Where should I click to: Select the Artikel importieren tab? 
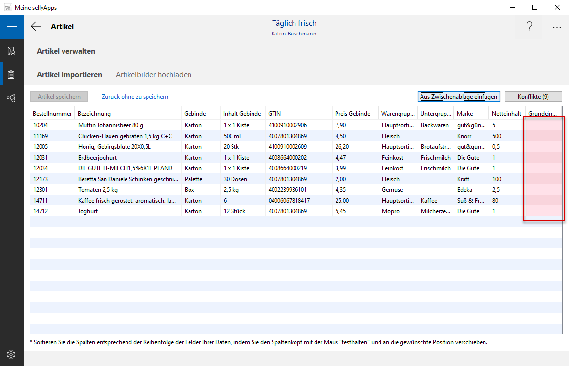[69, 75]
